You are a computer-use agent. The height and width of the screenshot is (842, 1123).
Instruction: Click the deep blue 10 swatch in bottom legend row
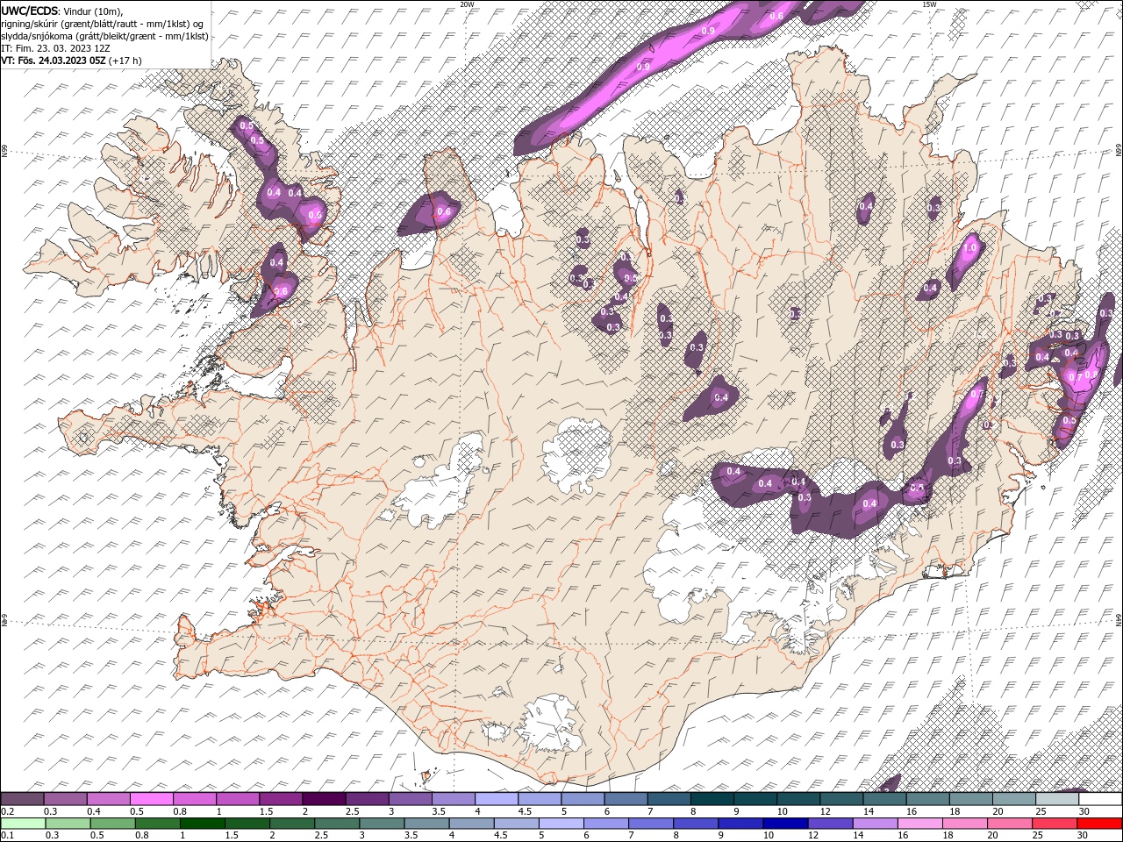pyautogui.click(x=785, y=824)
